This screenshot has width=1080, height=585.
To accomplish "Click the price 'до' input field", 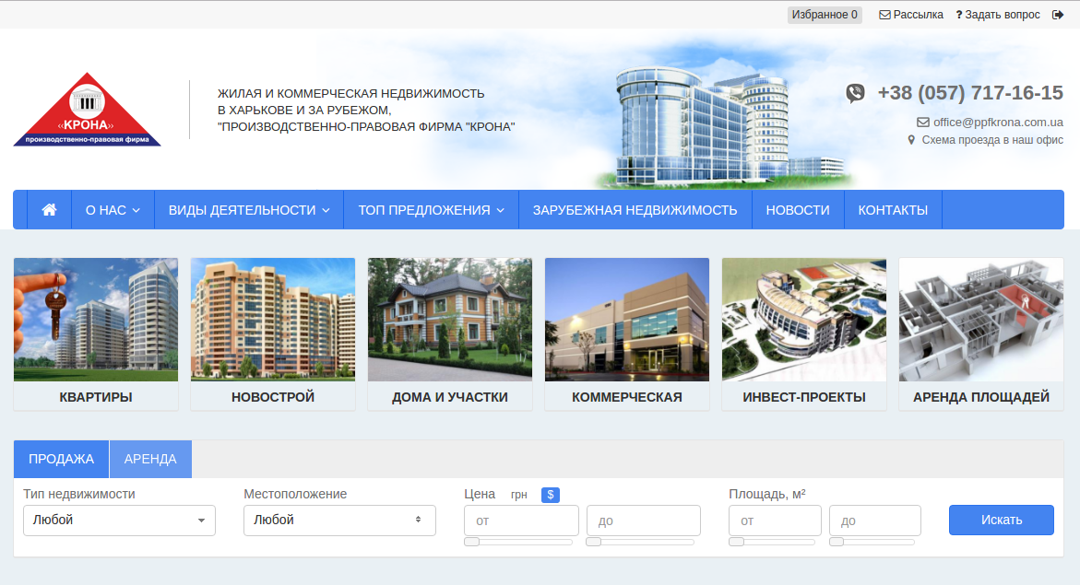I will click(x=644, y=521).
